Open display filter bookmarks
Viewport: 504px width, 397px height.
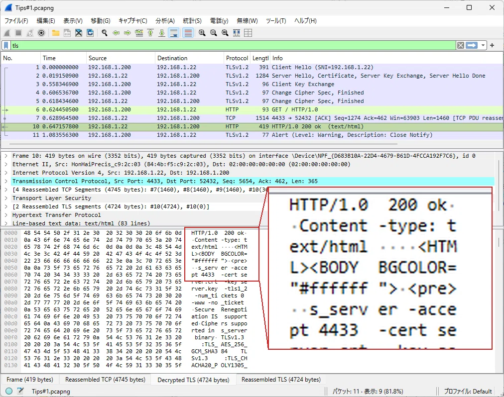pos(6,45)
